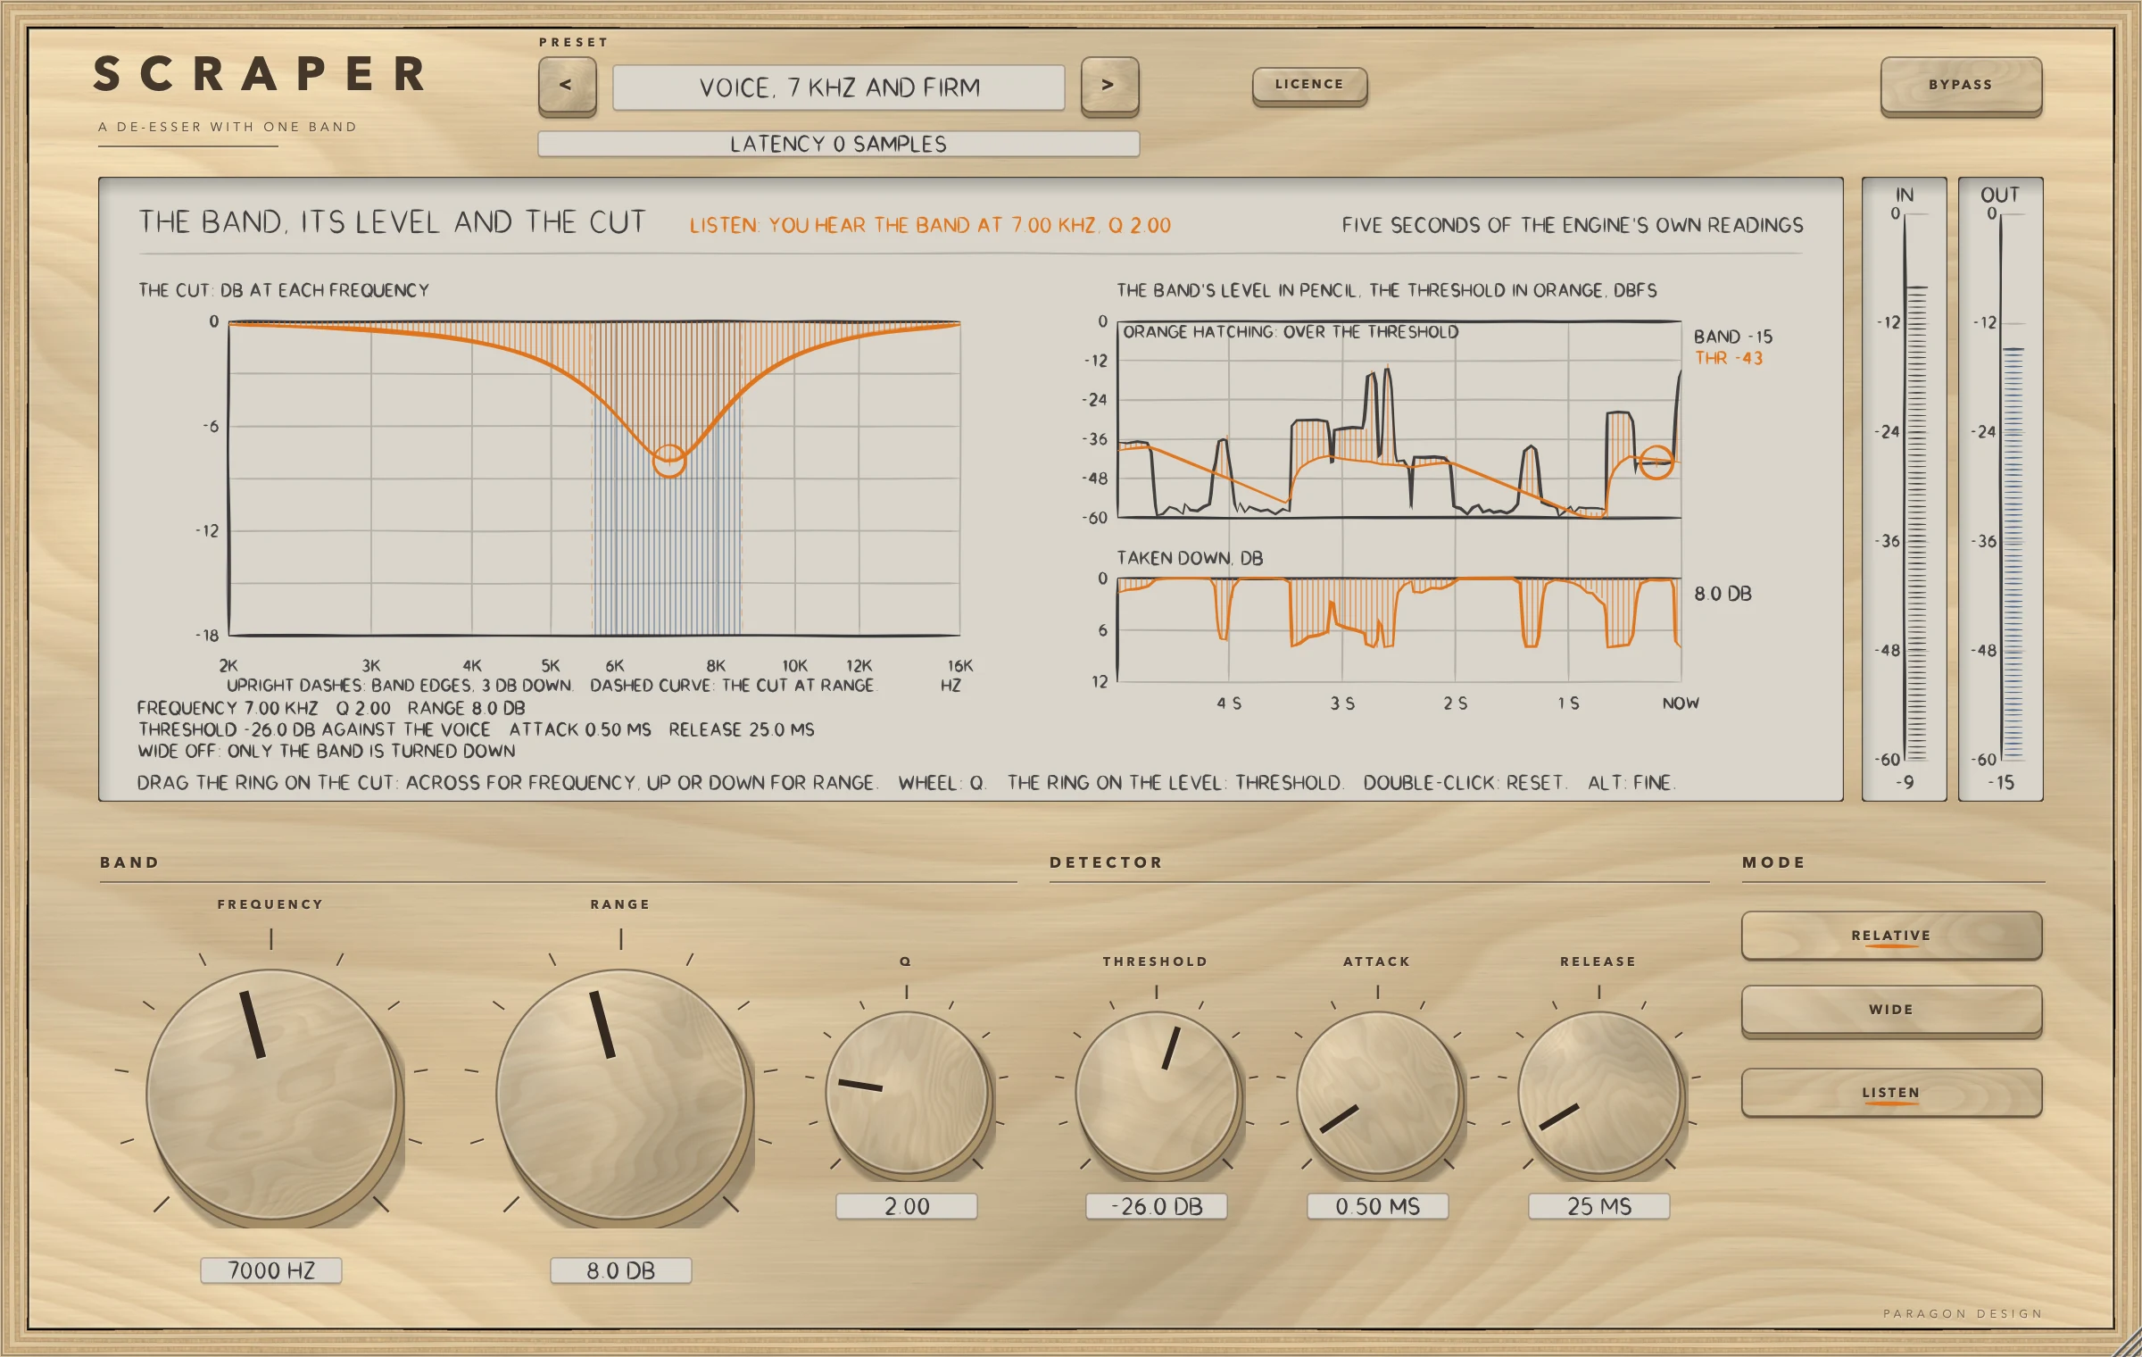
Task: Select the 8.0 DB range value field
Action: click(x=621, y=1270)
